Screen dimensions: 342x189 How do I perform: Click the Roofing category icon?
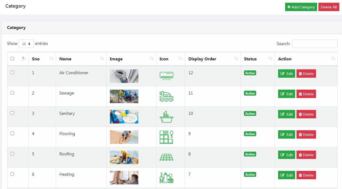tap(166, 157)
